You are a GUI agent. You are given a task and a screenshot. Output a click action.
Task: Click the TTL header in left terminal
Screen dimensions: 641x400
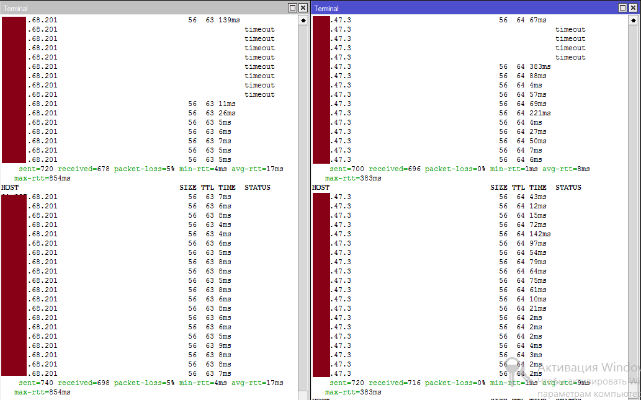(207, 187)
